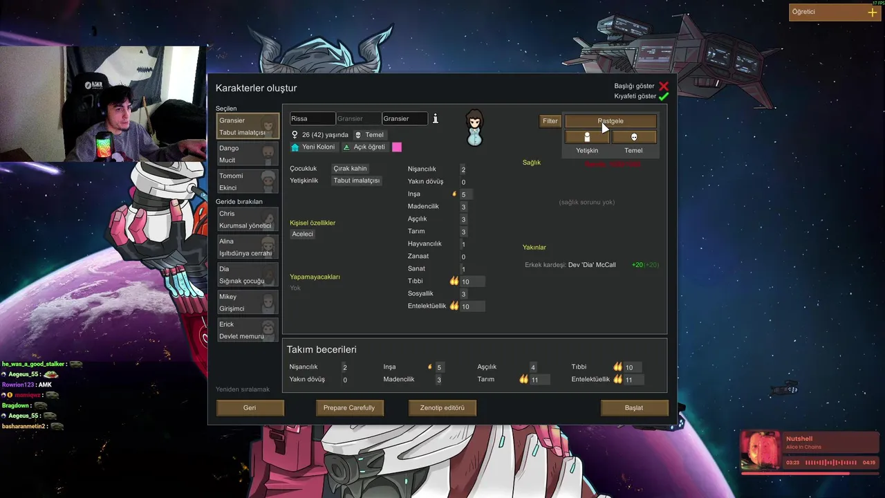Click the Hayvancılık skill row

[x=439, y=244]
